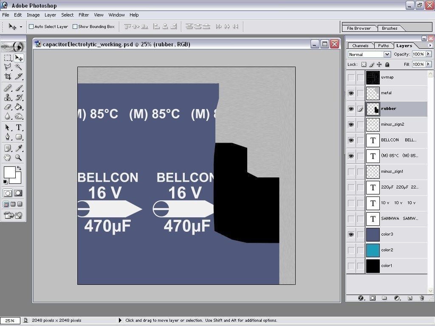Click the background color swatch
Screen dimensions: 435x326
coord(18,180)
